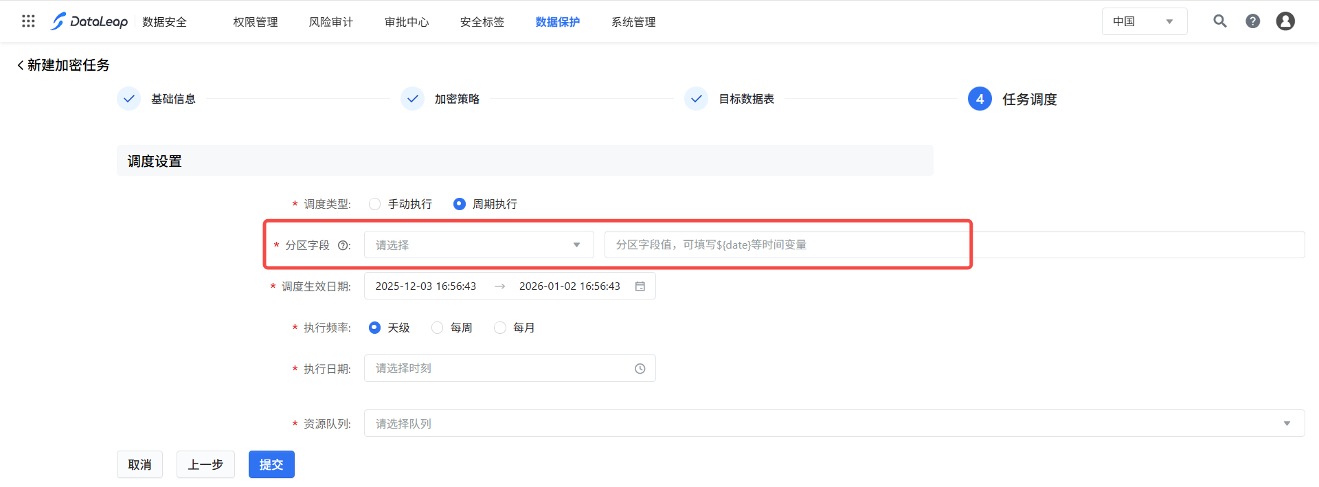The width and height of the screenshot is (1319, 487).
Task: Click the 基础信息 step label
Action: click(x=173, y=99)
